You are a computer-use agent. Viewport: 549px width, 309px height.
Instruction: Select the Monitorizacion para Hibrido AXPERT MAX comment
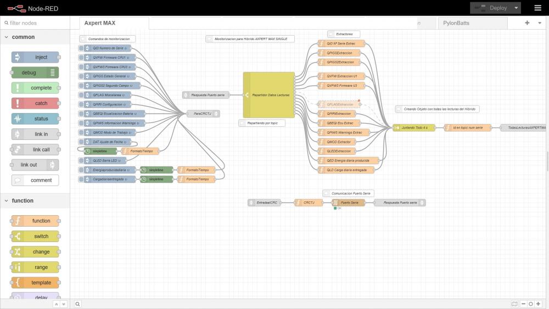tap(250, 39)
